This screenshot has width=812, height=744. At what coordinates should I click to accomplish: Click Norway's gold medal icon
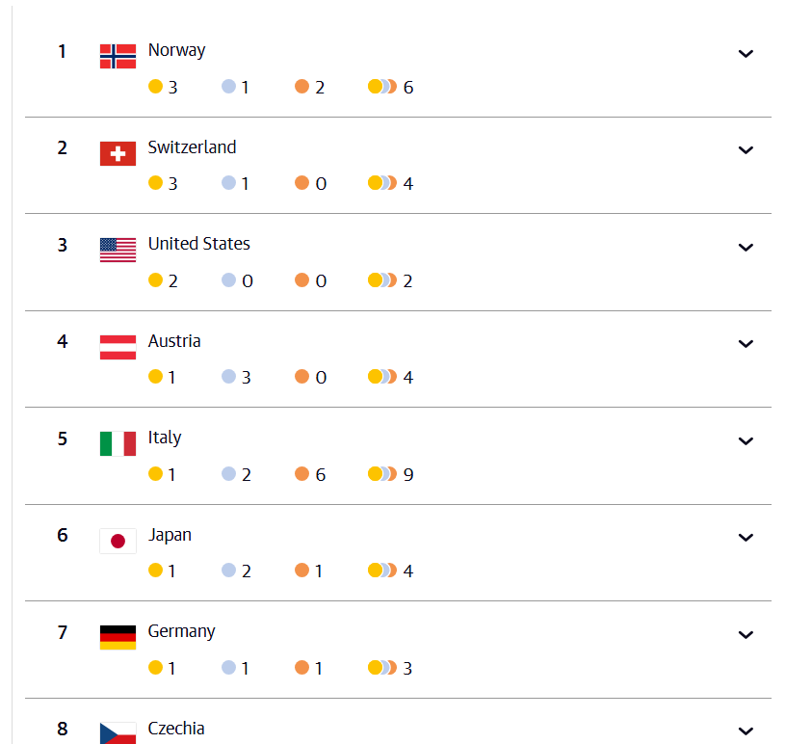155,87
